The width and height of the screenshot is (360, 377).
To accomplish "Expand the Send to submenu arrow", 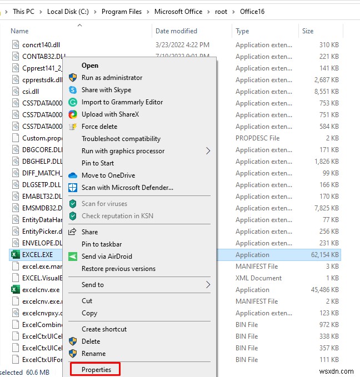I will (x=208, y=285).
